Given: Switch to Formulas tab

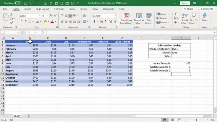Looking at the screenshot, I should coord(59,9).
